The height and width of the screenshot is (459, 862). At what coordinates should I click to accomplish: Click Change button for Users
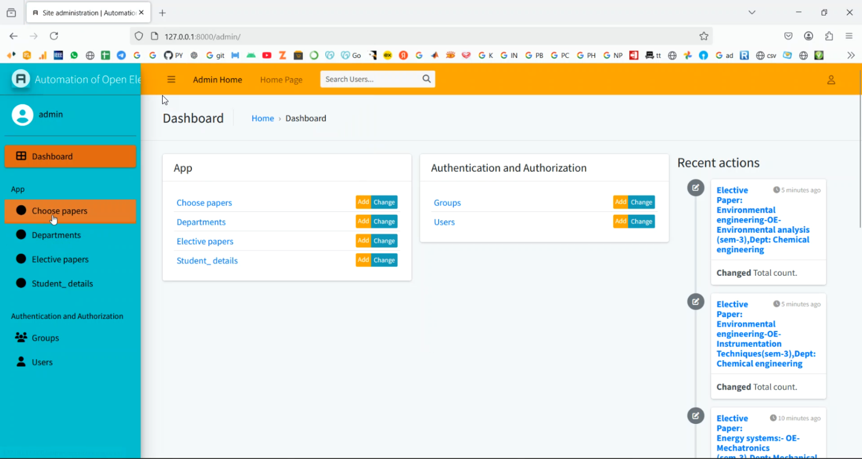[x=641, y=222]
